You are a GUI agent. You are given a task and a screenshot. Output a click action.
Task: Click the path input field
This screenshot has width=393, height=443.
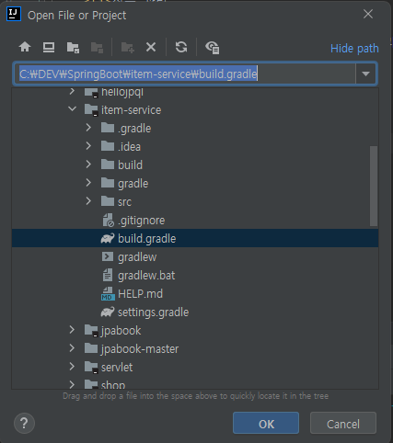[184, 74]
